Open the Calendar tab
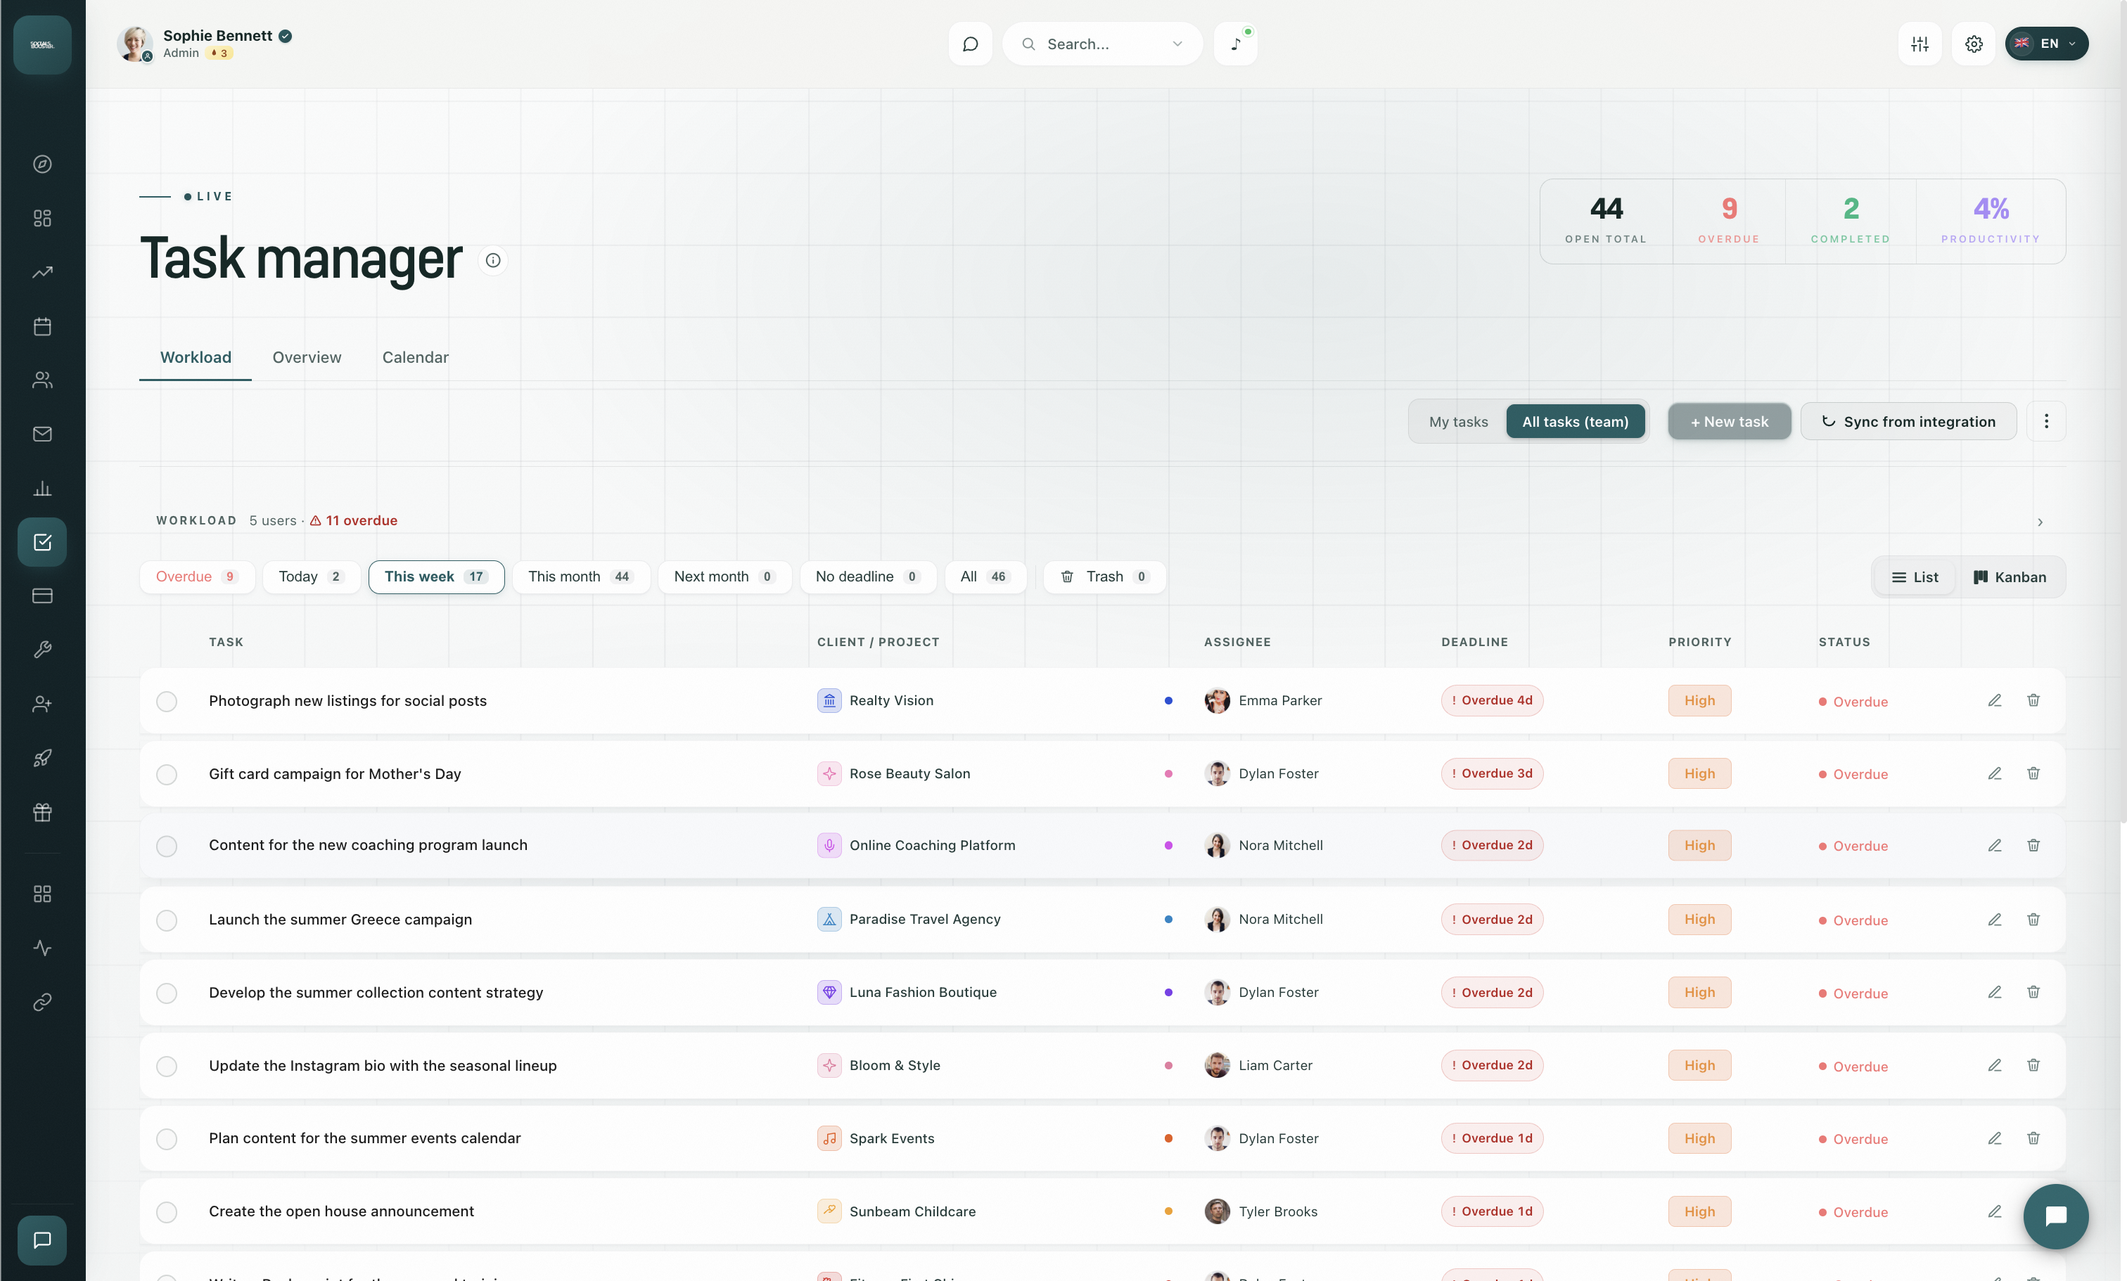 415,357
